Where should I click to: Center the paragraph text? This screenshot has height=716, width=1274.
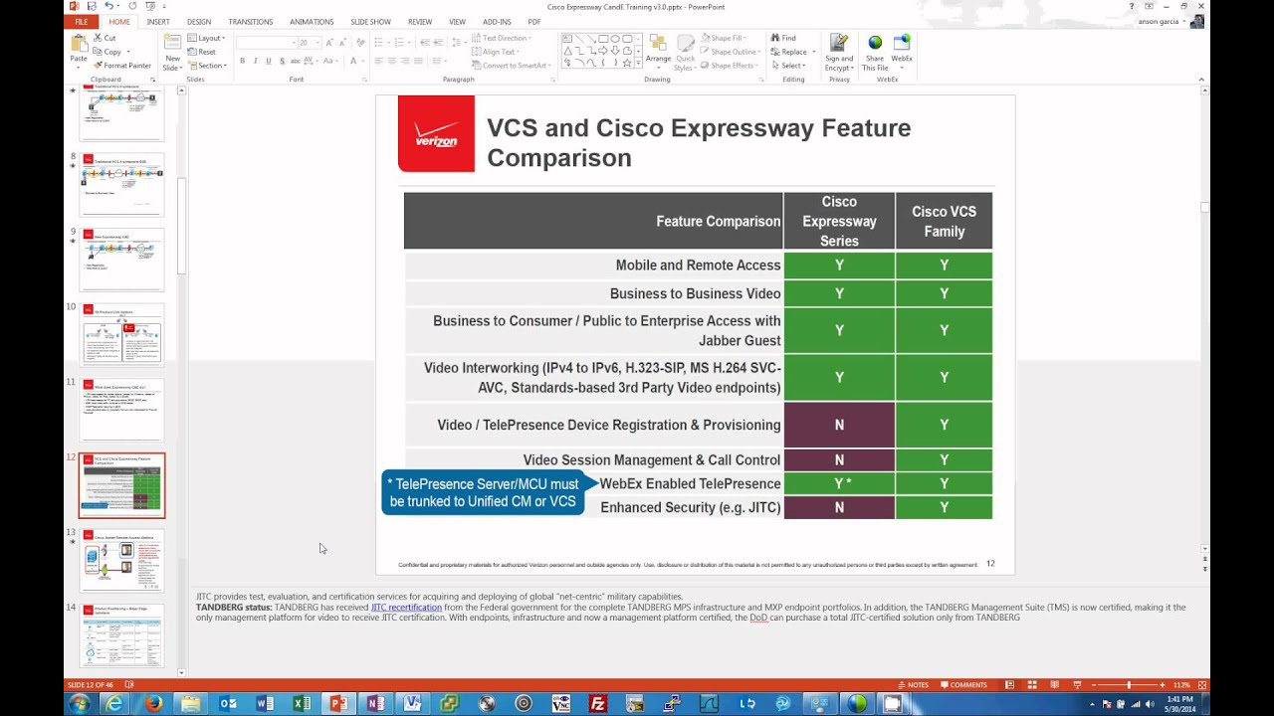(392, 62)
